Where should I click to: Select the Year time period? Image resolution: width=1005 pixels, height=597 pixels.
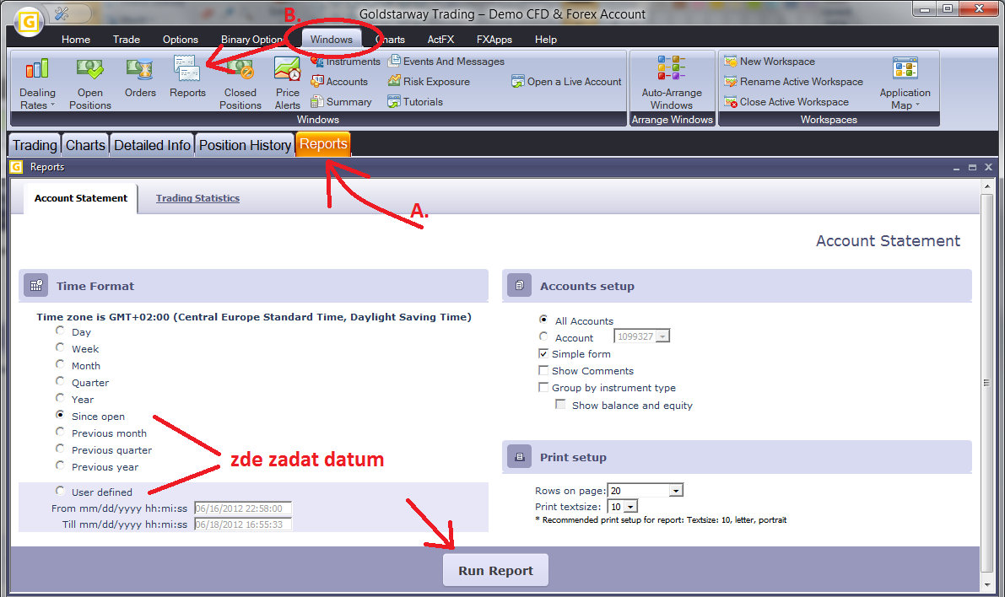coord(60,398)
